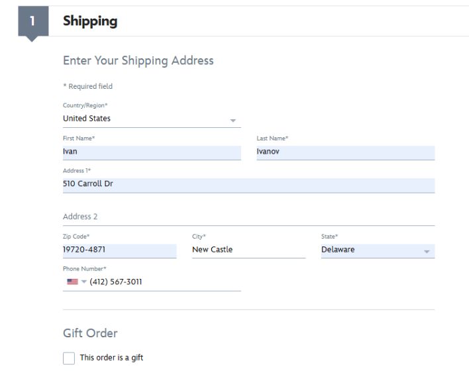The image size is (469, 387).
Task: Click the step 1 number badge
Action: tap(33, 21)
